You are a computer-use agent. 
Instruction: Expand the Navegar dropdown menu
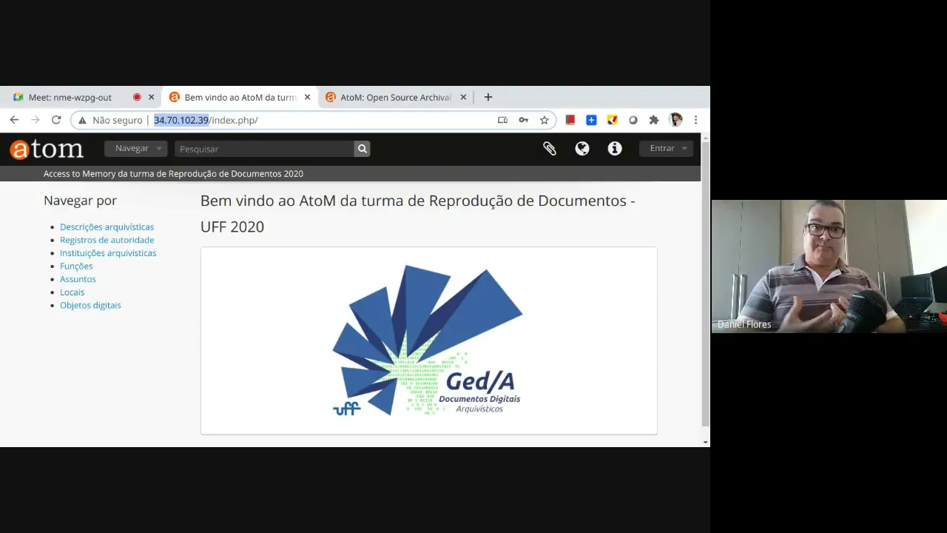click(135, 149)
